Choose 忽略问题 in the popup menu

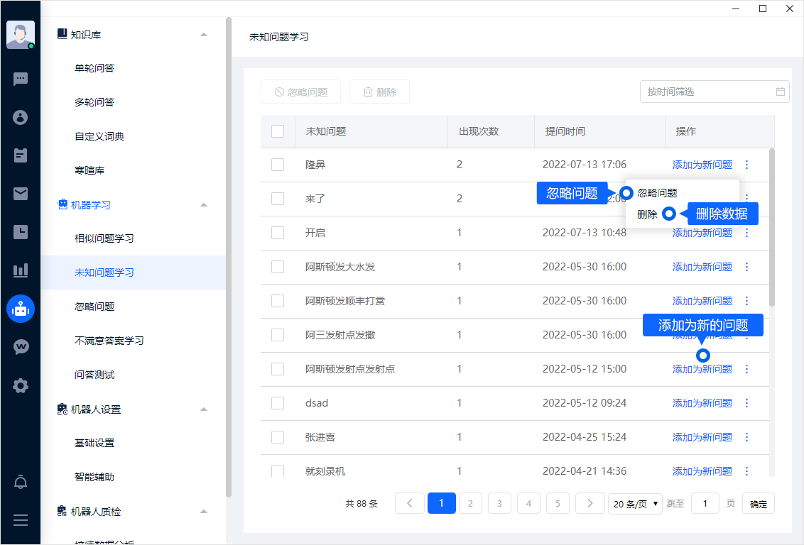[658, 193]
